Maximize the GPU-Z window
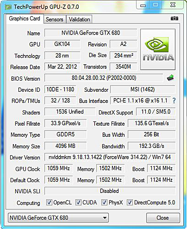Image resolution: width=187 pixels, height=229 pixels. click(155, 5)
